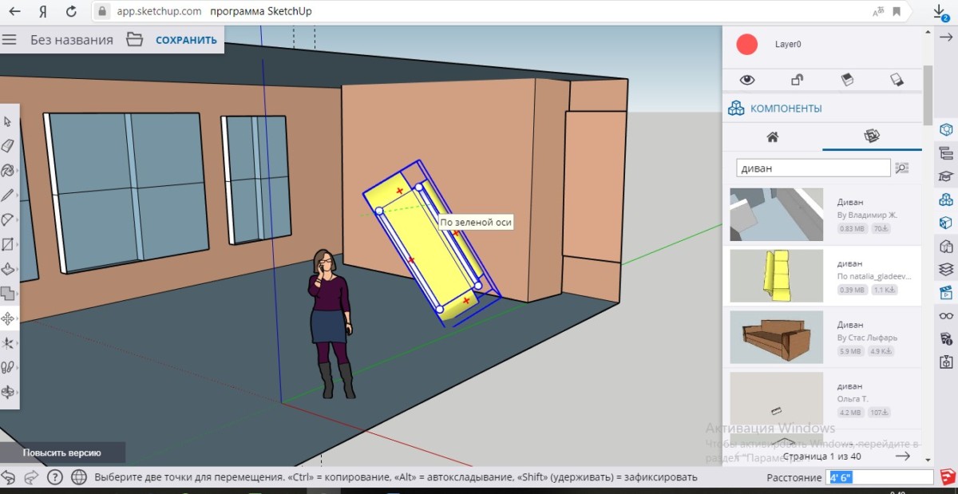Expand the Push/Pull tool flyout arrow
The width and height of the screenshot is (958, 494).
click(16, 269)
